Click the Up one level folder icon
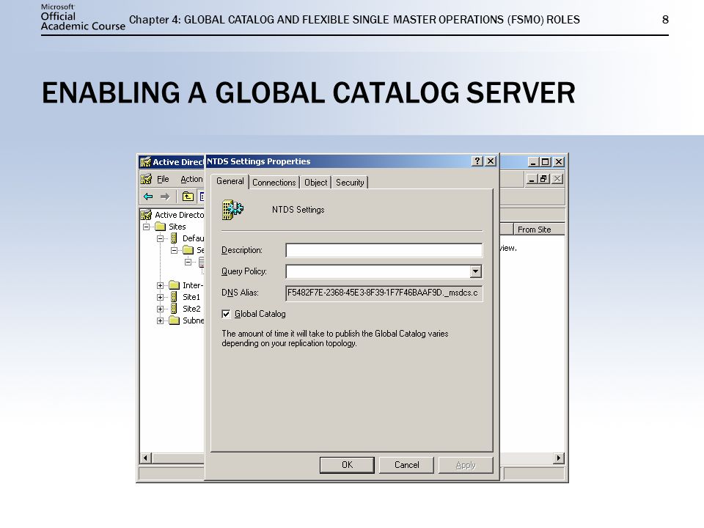 (x=188, y=197)
